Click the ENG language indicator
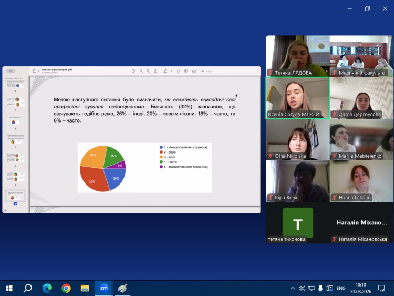 pos(341,288)
